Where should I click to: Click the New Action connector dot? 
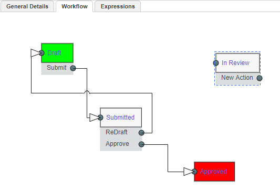click(x=260, y=78)
